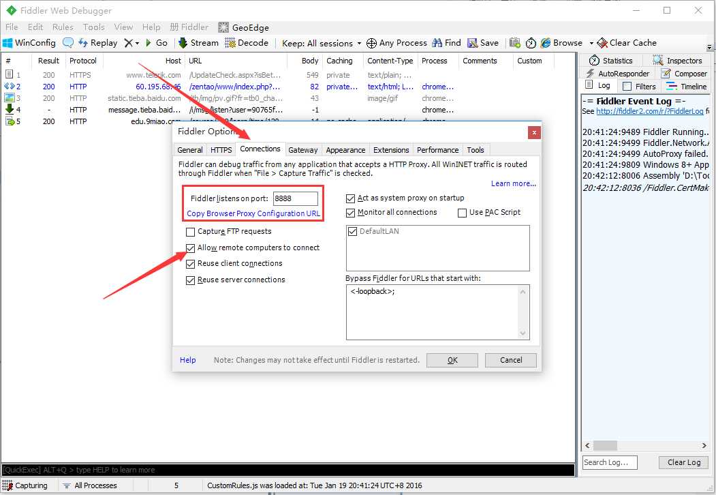
Task: Toggle the Decode toolbar icon
Action: pyautogui.click(x=230, y=42)
